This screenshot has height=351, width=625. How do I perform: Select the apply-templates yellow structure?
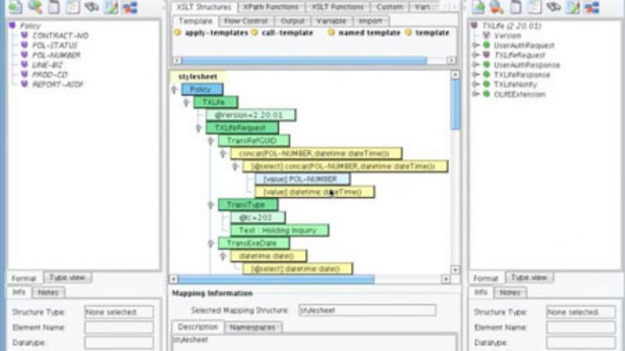coord(211,33)
